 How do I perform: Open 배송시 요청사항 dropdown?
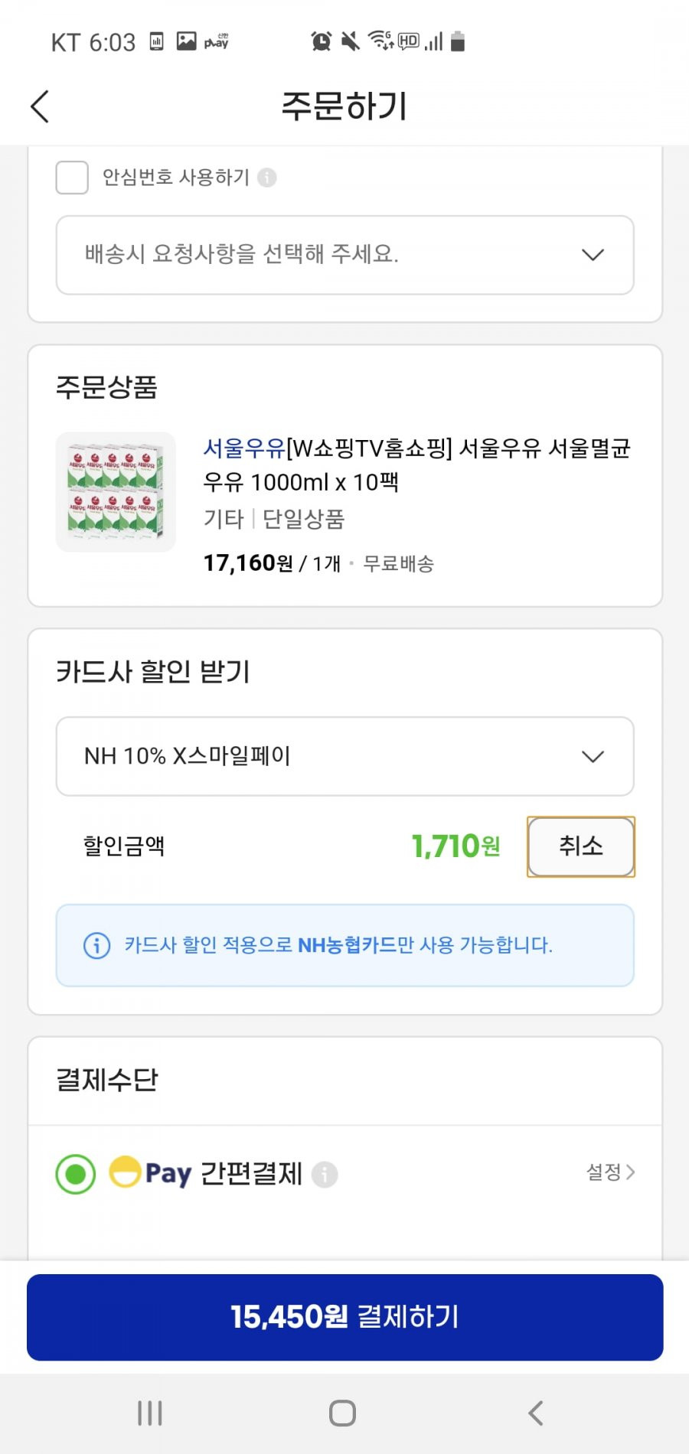pos(345,255)
